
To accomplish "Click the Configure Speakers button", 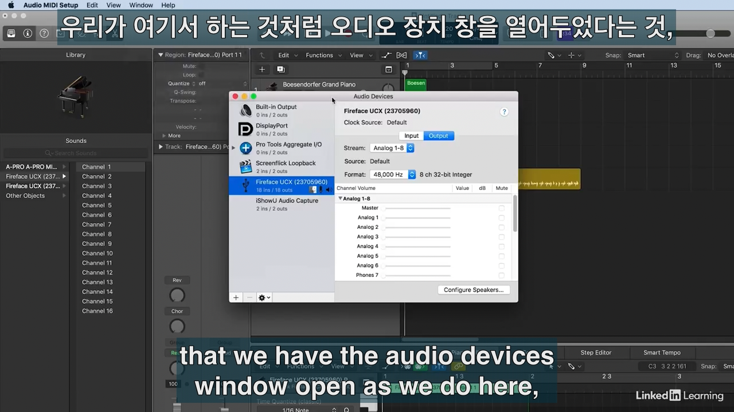I will tap(474, 290).
